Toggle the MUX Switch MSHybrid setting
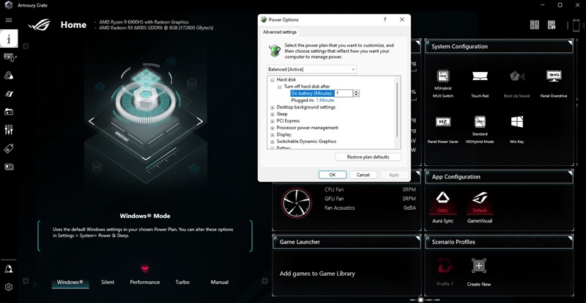Viewport: 586px width, 303px height. pyautogui.click(x=443, y=84)
